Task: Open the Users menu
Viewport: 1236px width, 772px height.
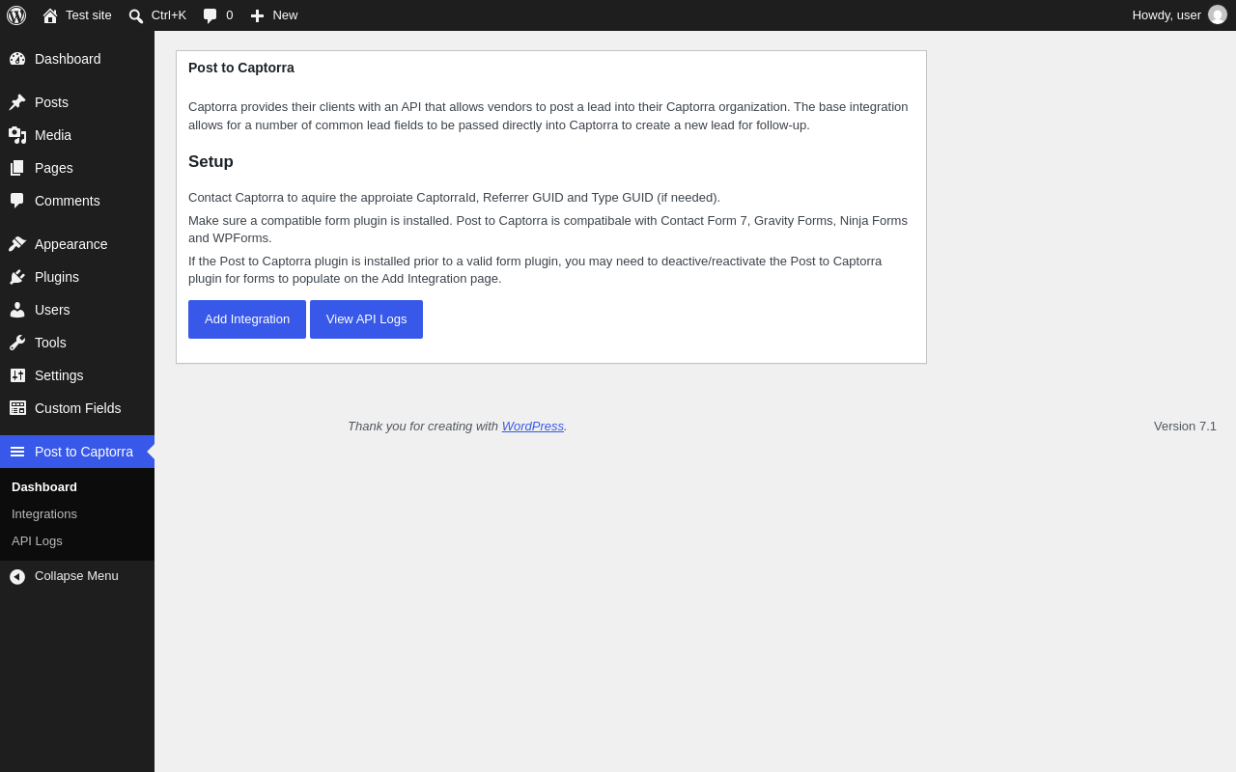Action: pyautogui.click(x=77, y=310)
